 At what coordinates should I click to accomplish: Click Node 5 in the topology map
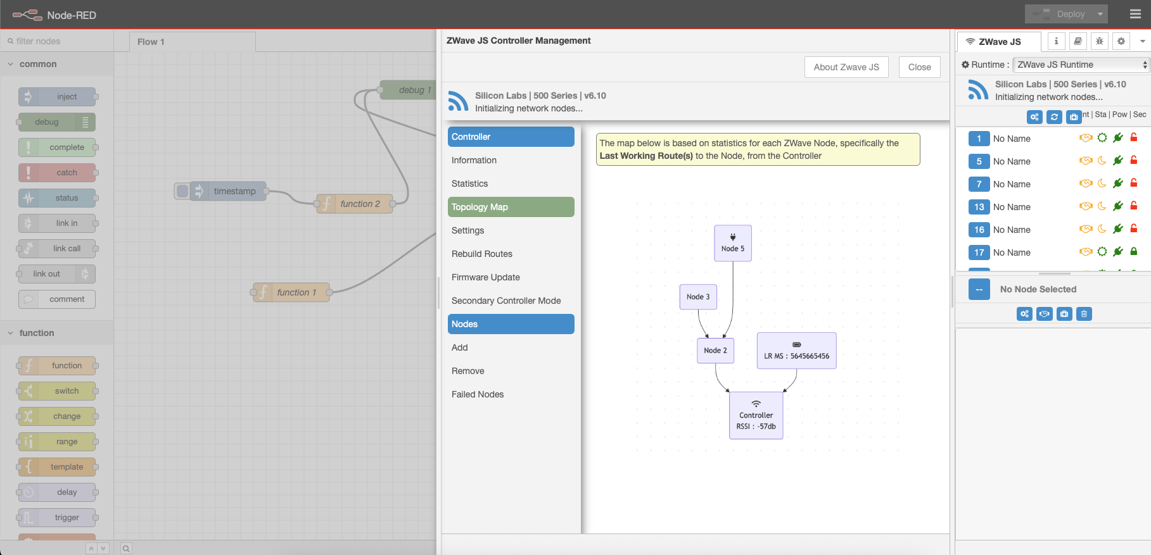(733, 243)
